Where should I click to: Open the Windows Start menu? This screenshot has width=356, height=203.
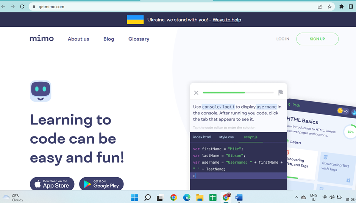pos(134,198)
